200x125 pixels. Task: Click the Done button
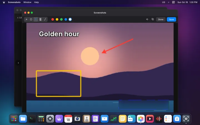(161, 19)
